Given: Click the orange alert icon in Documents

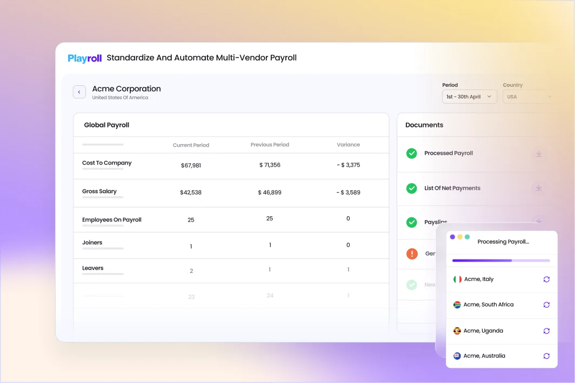Looking at the screenshot, I should 411,254.
